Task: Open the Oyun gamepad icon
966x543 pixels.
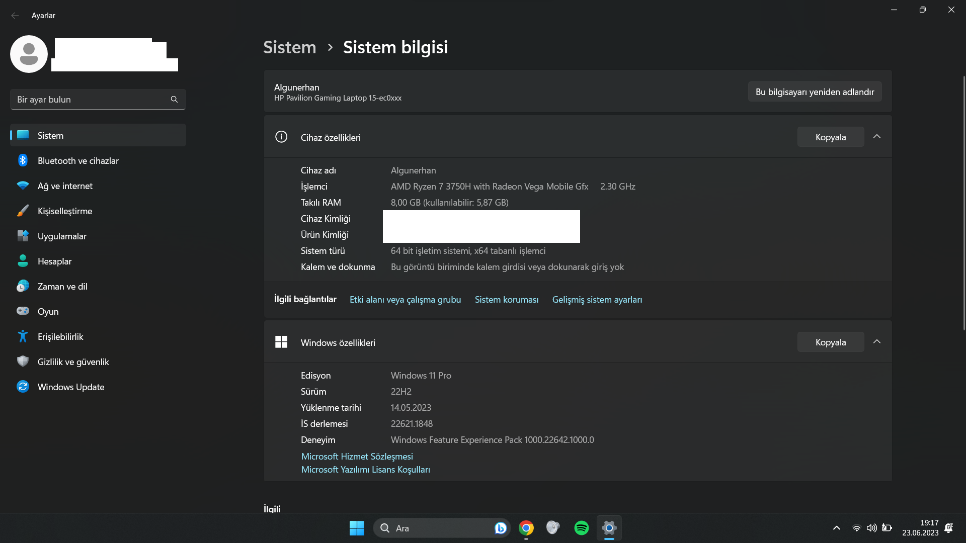Action: click(x=23, y=311)
